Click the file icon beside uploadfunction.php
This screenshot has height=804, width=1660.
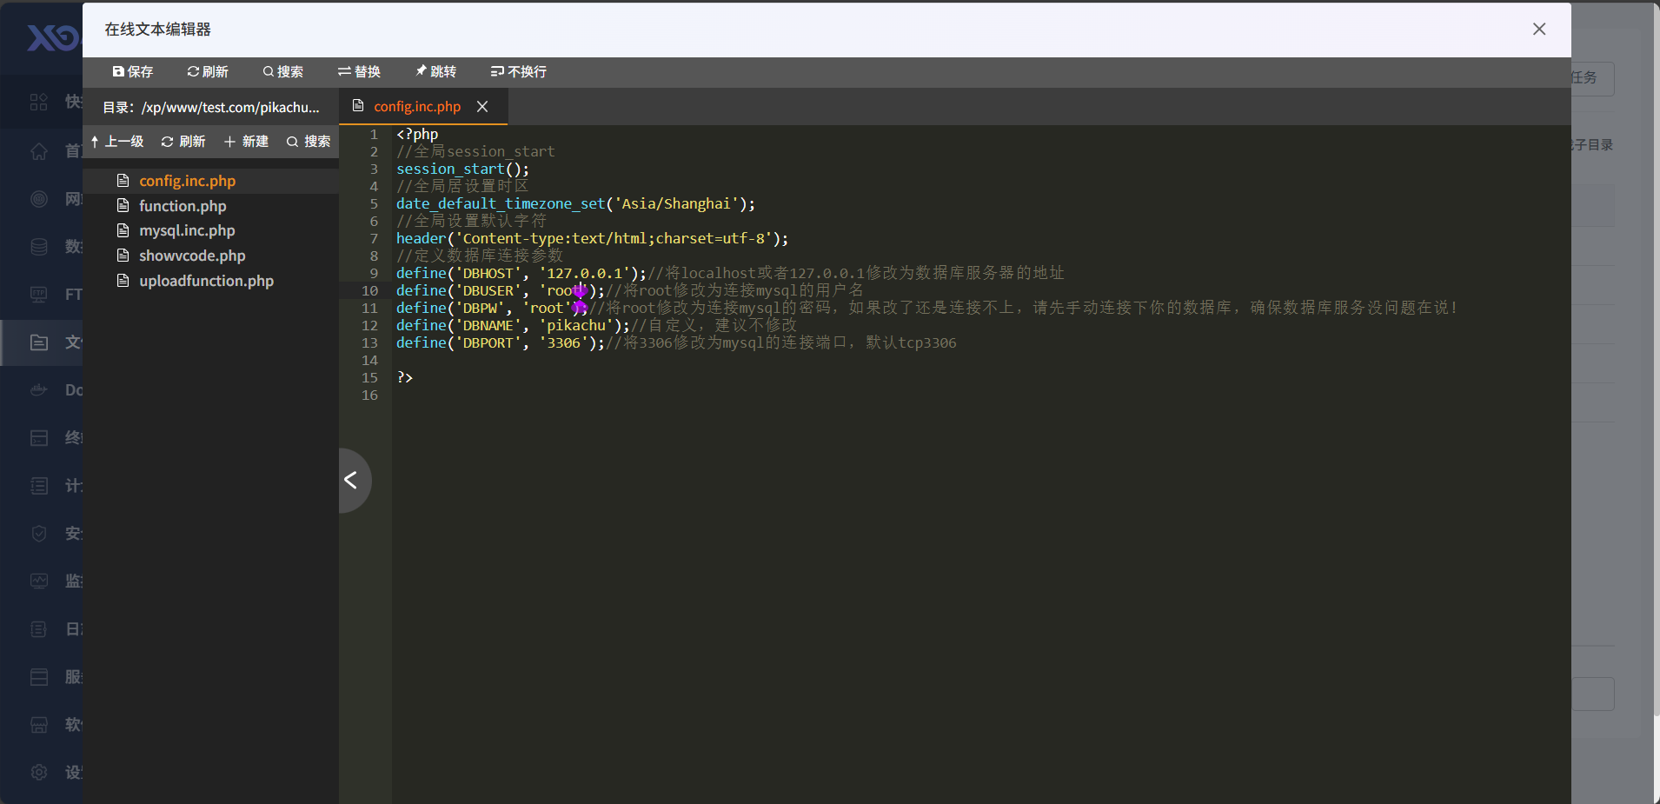[123, 281]
